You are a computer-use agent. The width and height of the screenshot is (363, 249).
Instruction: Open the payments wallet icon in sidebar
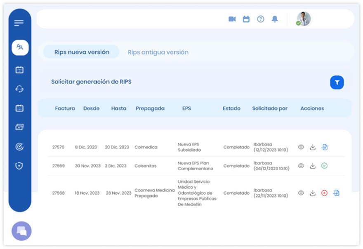19,127
